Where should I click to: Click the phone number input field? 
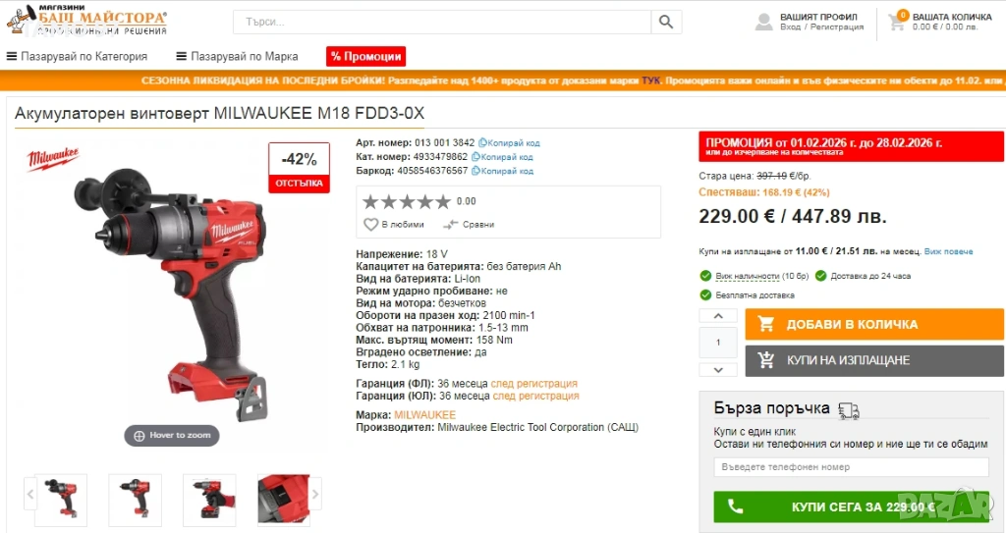point(851,467)
